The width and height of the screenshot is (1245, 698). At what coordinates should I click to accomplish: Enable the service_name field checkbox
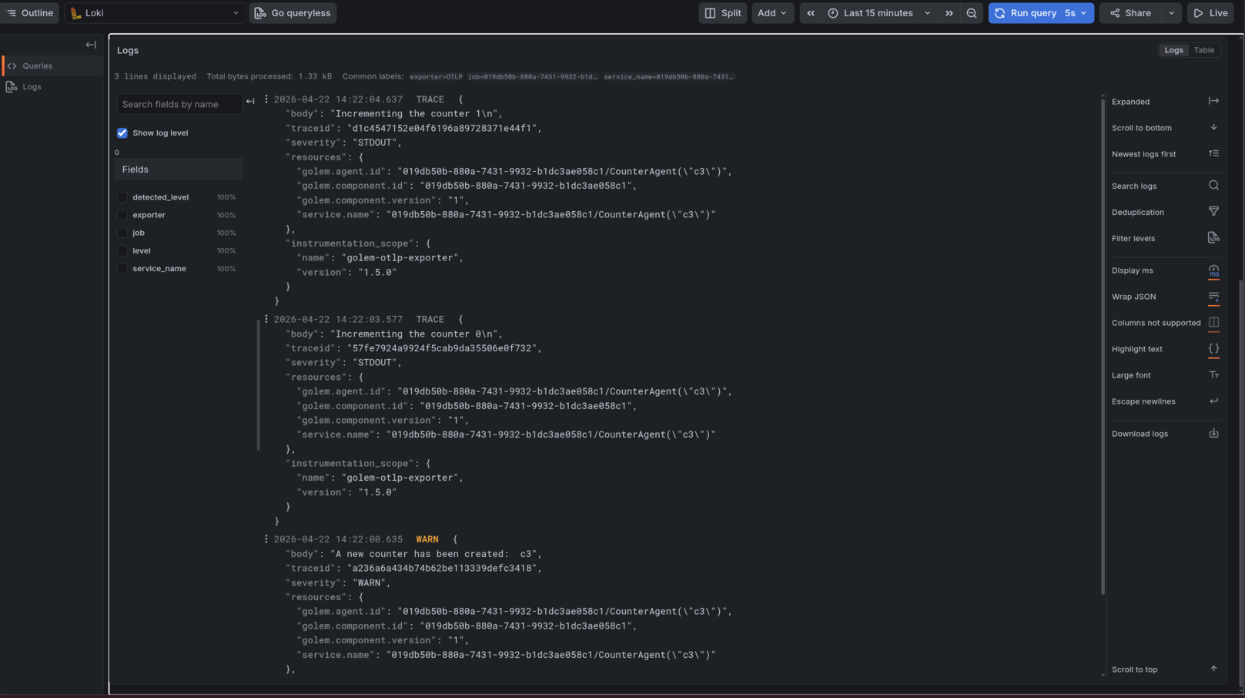[122, 269]
